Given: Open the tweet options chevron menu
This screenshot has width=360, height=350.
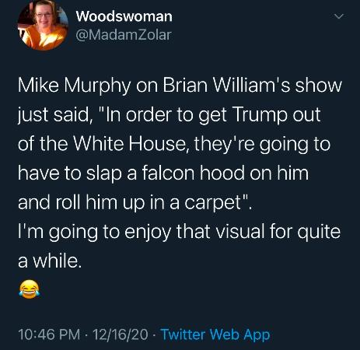Looking at the screenshot, I should (x=339, y=16).
